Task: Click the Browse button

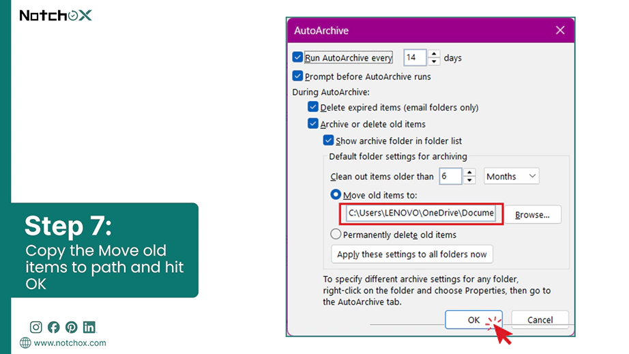Action: click(x=532, y=214)
